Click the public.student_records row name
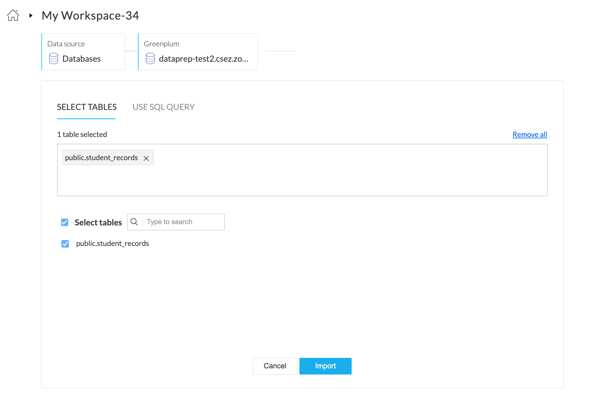Screen dimensions: 591x413 (112, 243)
